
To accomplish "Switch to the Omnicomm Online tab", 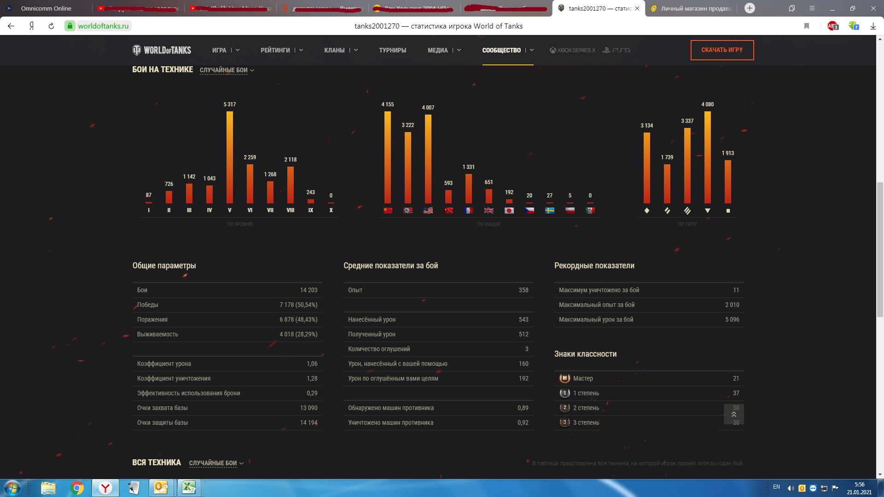I will click(46, 8).
